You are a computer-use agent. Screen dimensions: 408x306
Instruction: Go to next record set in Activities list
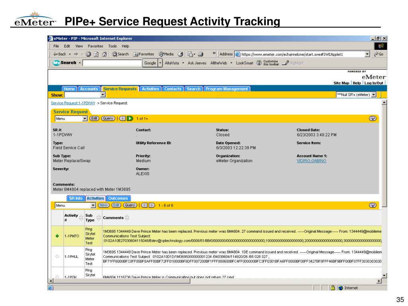coord(152,205)
